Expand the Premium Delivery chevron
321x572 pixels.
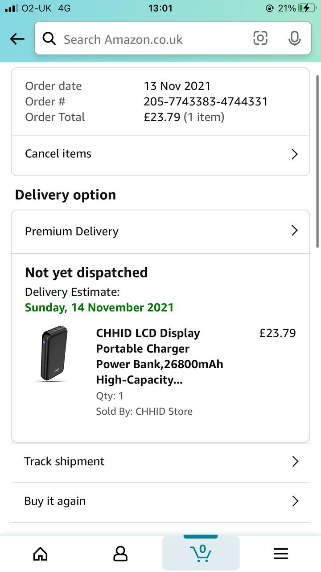(294, 231)
